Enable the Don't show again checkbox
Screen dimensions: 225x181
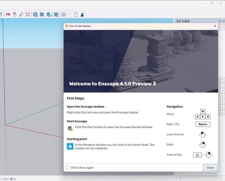(67, 167)
